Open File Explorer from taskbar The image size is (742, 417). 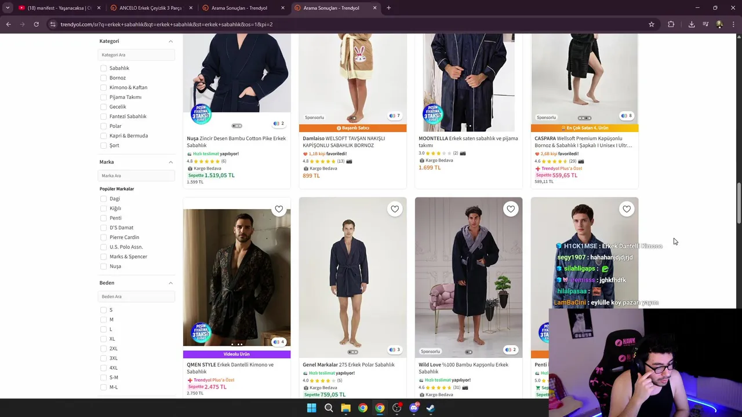click(x=345, y=408)
